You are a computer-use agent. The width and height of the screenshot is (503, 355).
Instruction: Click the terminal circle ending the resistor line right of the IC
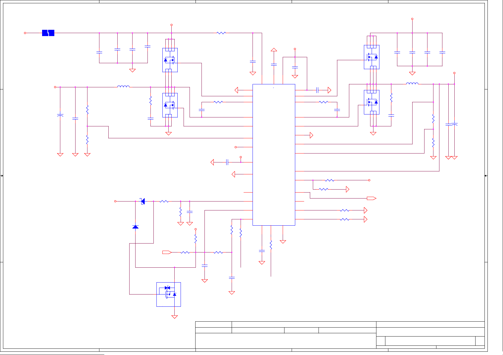coord(369,180)
